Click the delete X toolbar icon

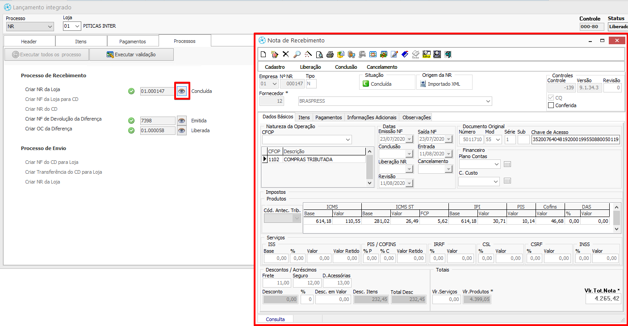click(x=286, y=54)
